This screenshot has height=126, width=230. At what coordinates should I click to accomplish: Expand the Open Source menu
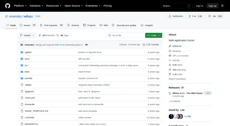(74, 6)
